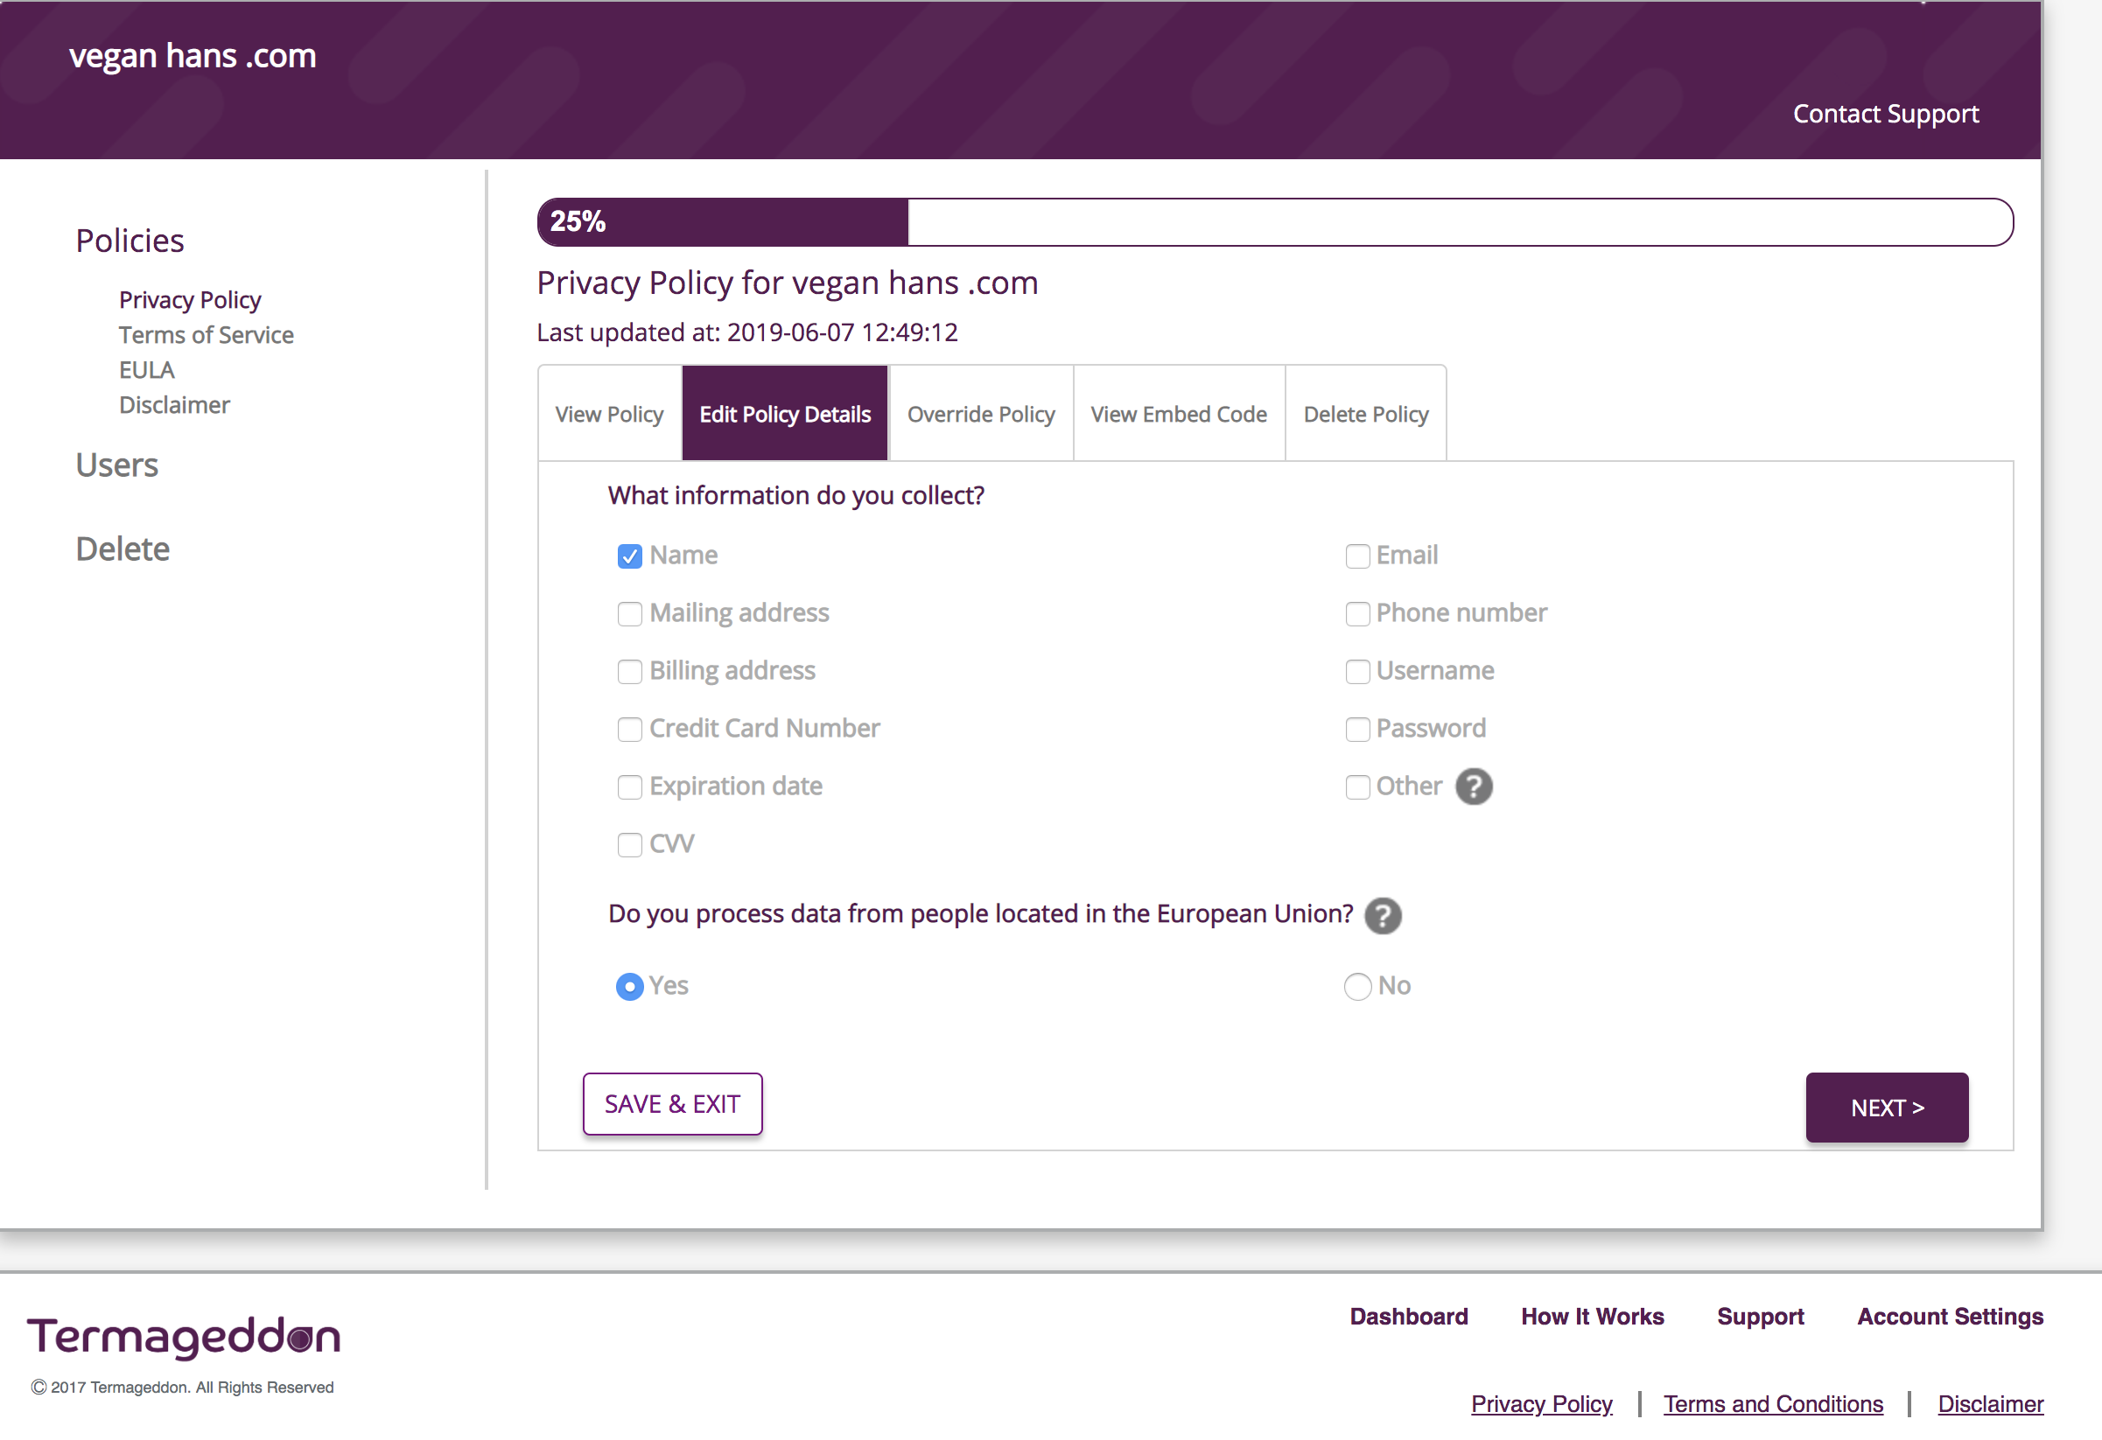
Task: Open the View Embed Code tab
Action: pos(1178,414)
